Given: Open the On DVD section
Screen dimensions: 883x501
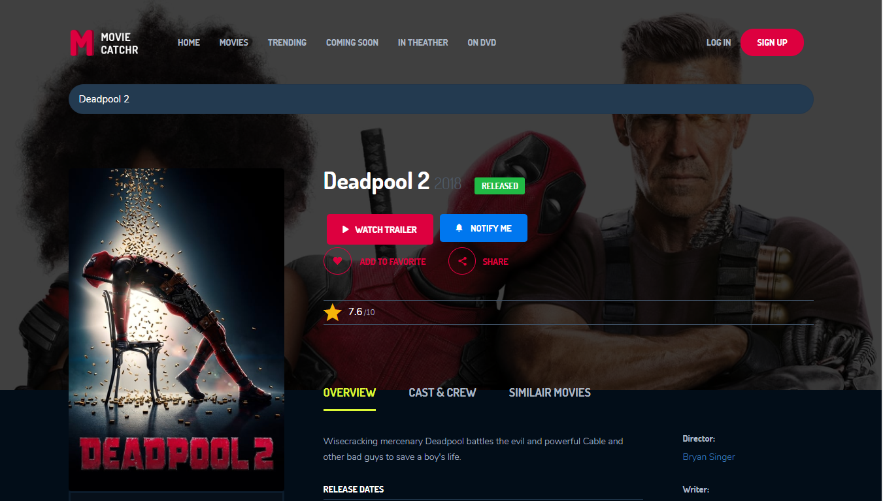Looking at the screenshot, I should [482, 42].
